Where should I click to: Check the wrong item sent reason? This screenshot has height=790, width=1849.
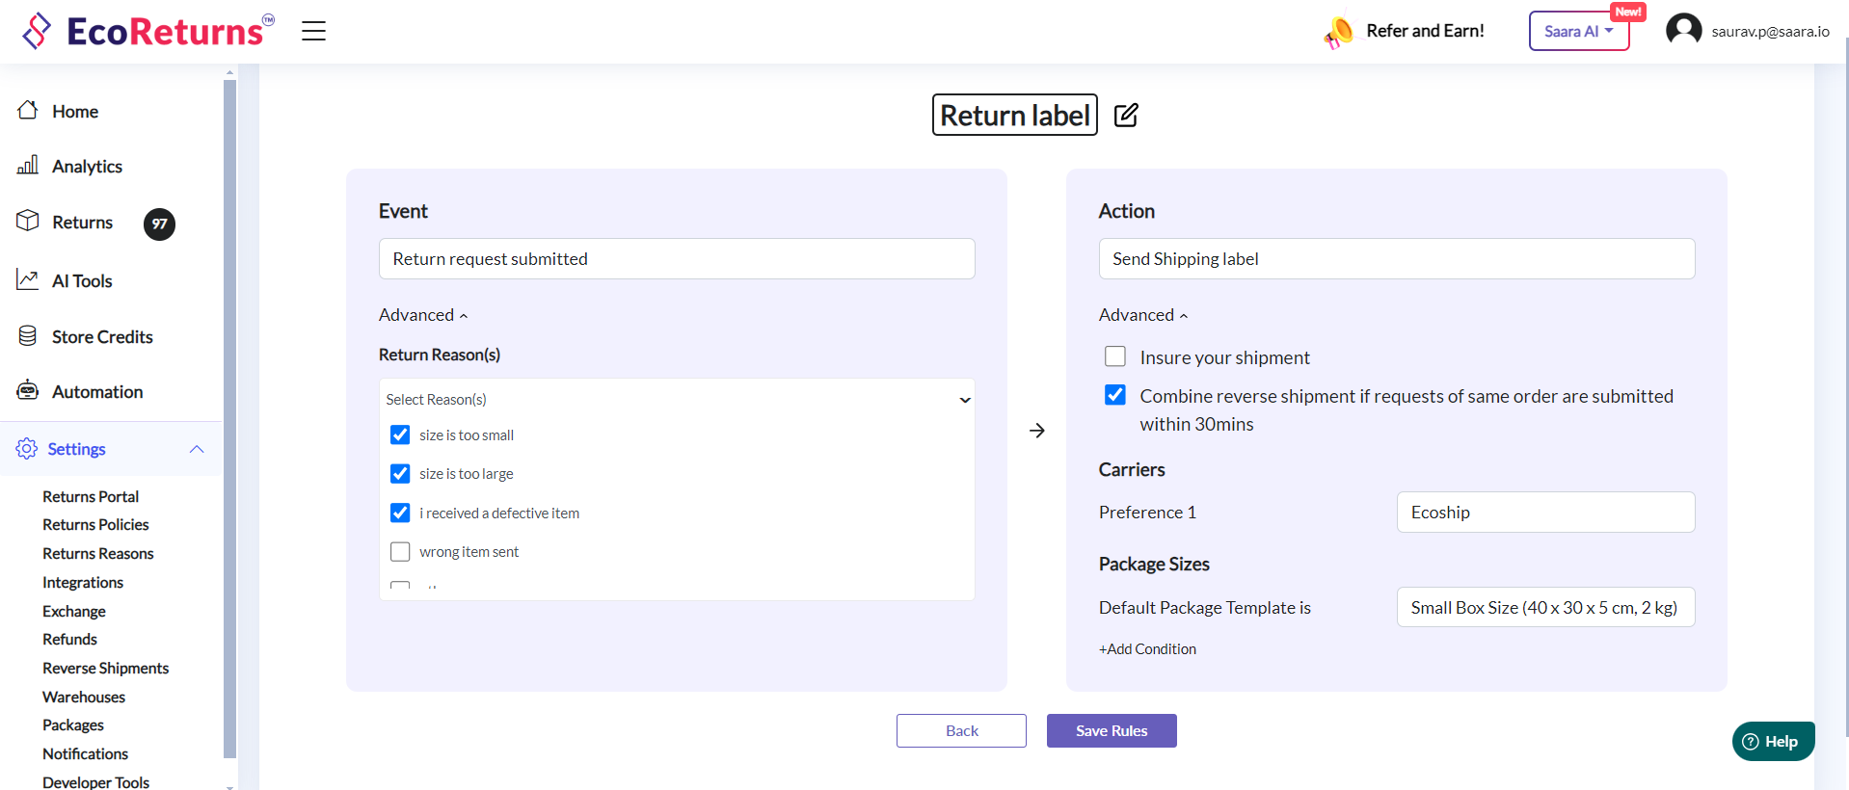(400, 552)
